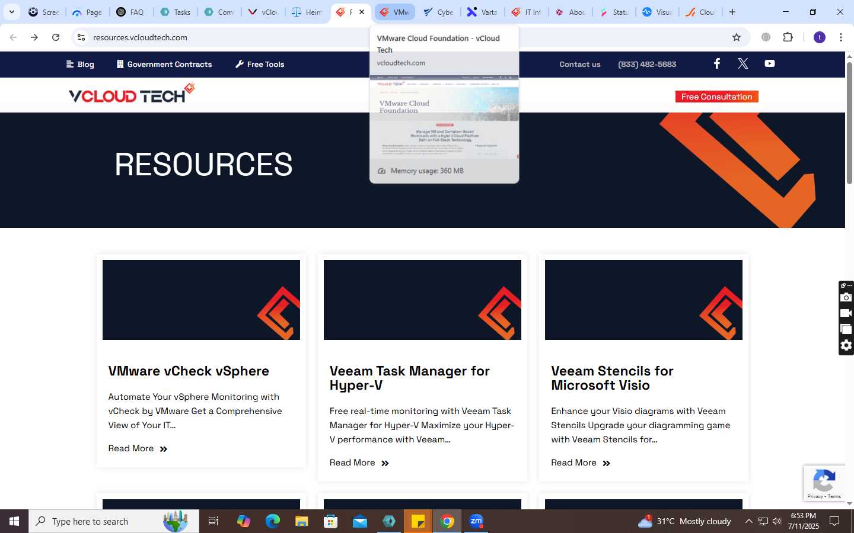
Task: Switch to the Cybe tab
Action: pos(438,12)
